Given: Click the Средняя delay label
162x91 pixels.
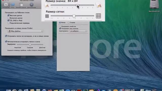Looking at the screenshot, I should point(30,48).
